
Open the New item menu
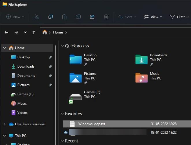[15, 17]
